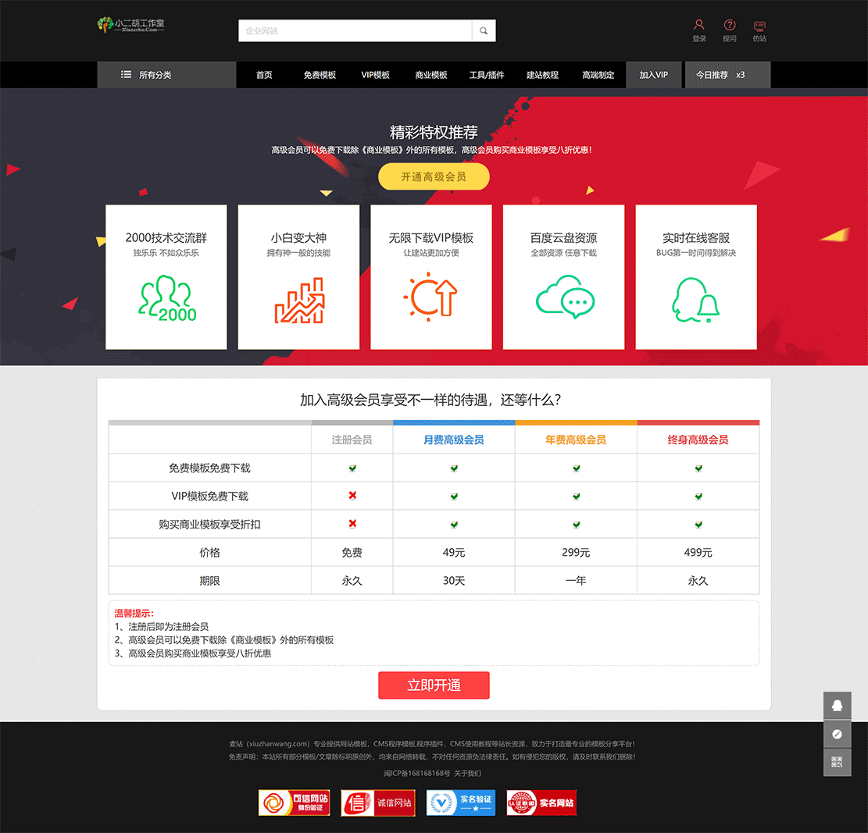
Task: Open QQ penguin contact floating icon
Action: point(837,706)
